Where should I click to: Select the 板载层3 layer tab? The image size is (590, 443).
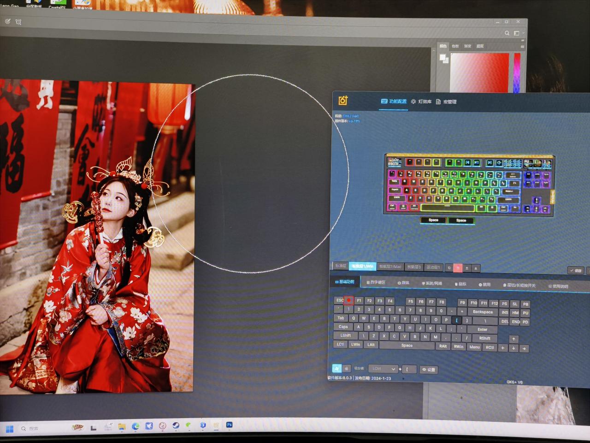pos(414,267)
